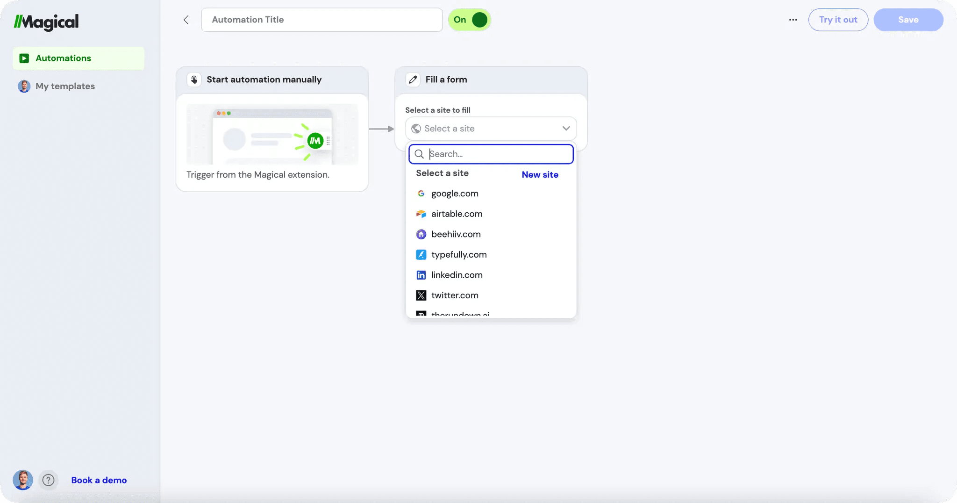Click the New site link
957x503 pixels.
pyautogui.click(x=540, y=174)
